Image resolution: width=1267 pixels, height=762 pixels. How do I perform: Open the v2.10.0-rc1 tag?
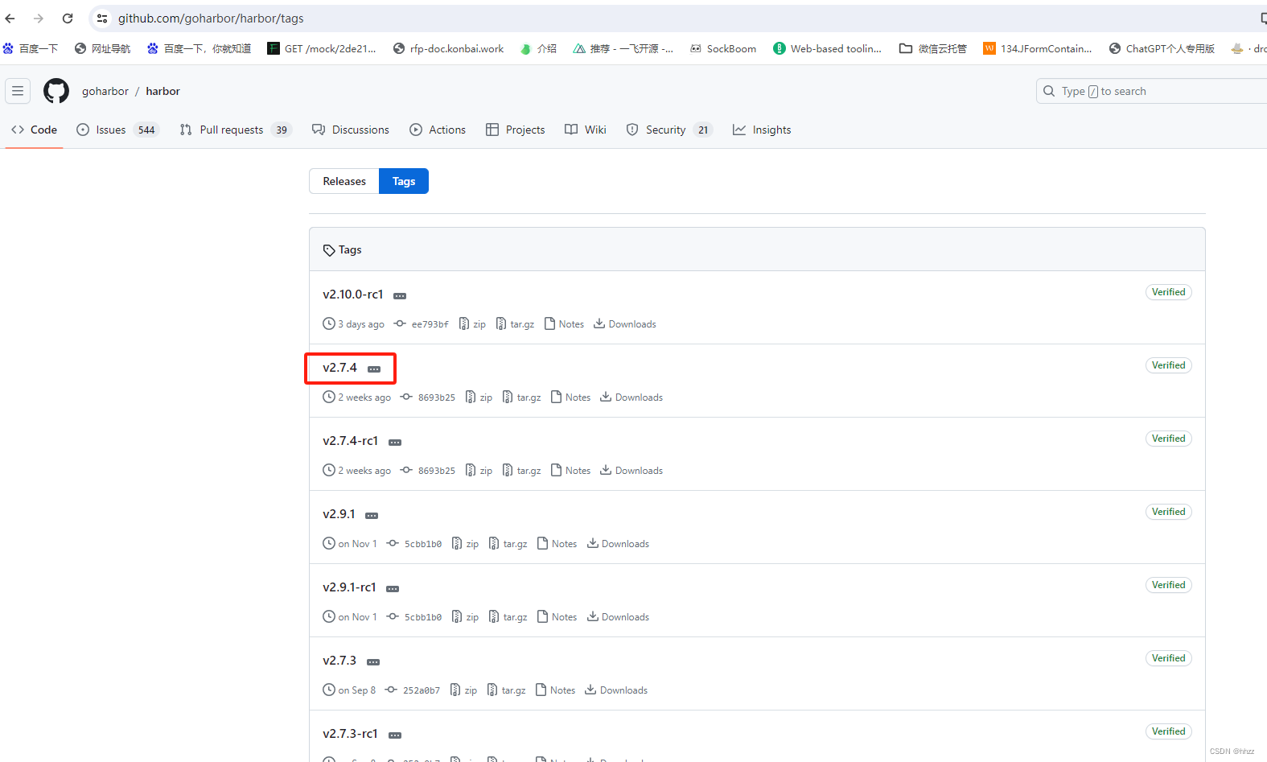tap(353, 295)
